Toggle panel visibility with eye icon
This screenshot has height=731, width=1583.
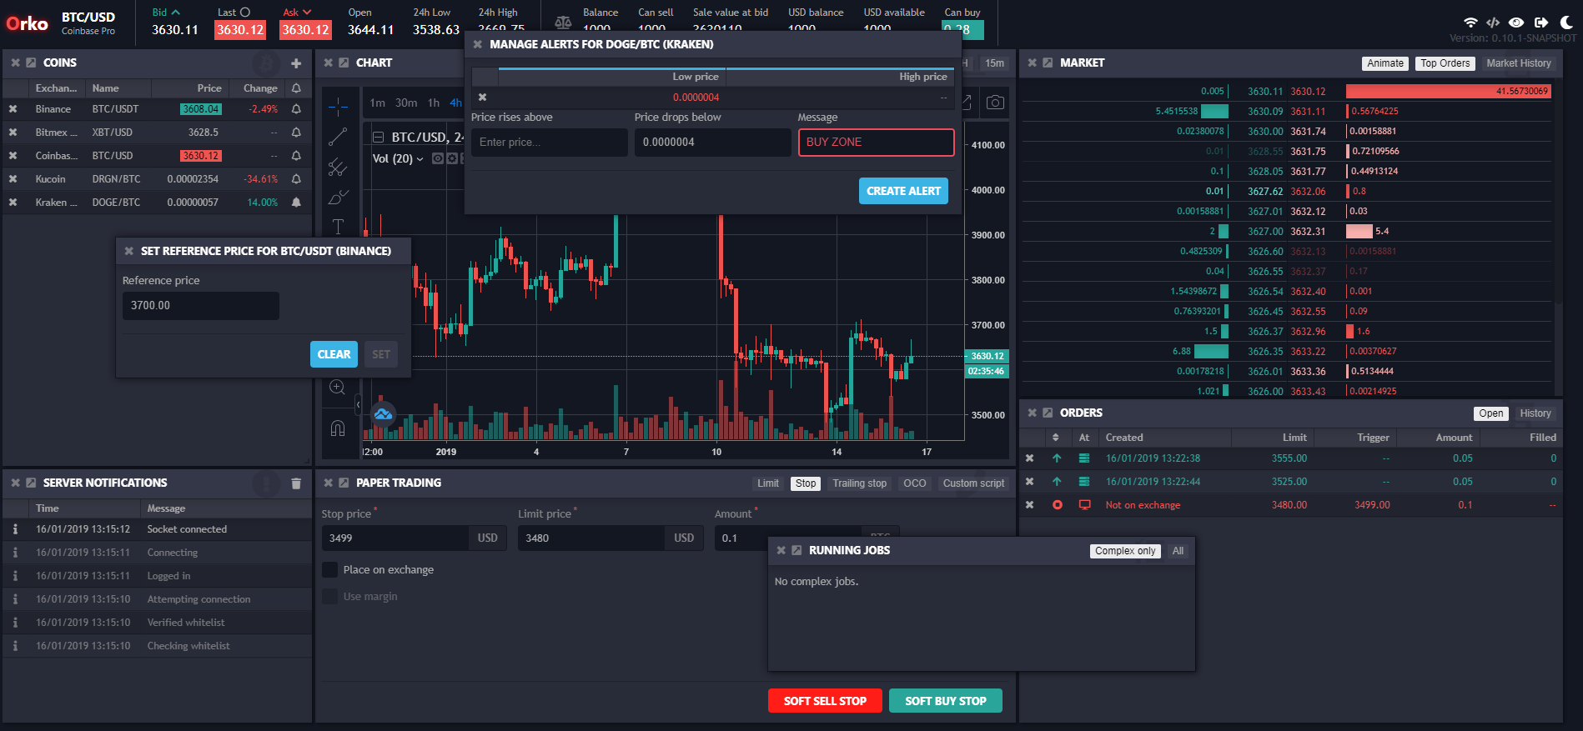[1516, 23]
